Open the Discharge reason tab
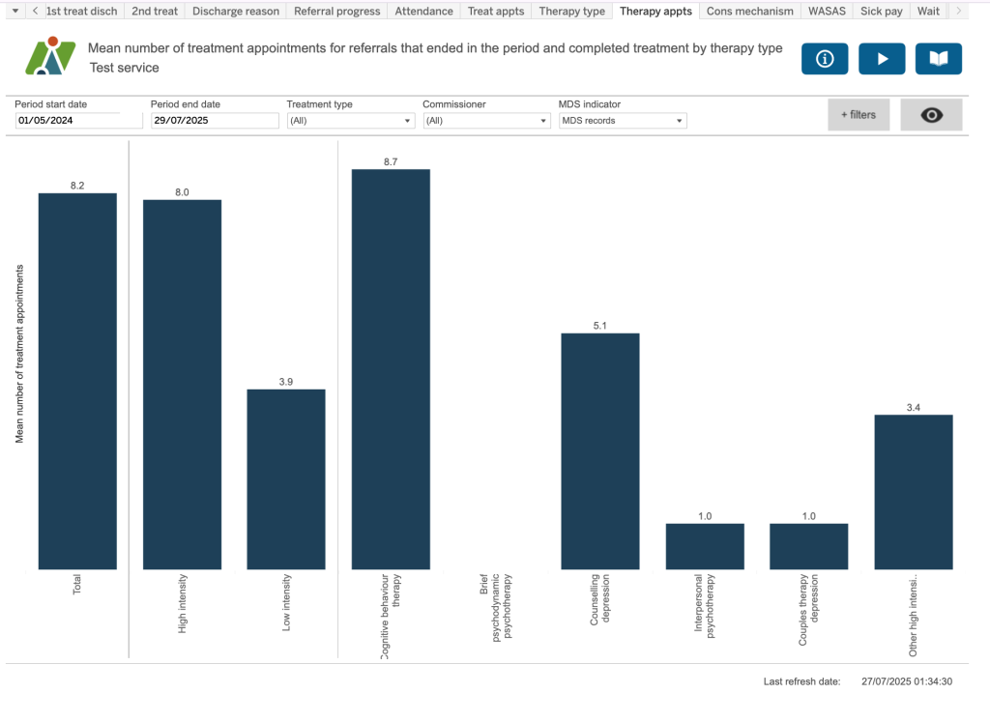 pyautogui.click(x=236, y=11)
